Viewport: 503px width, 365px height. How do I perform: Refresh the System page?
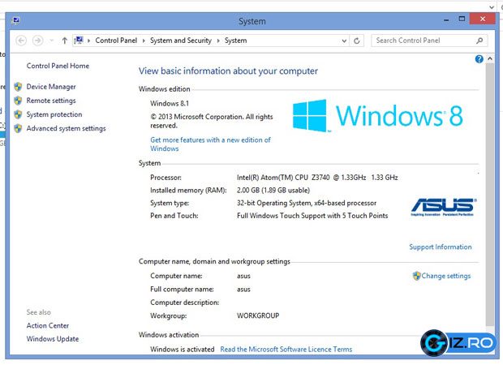click(357, 41)
